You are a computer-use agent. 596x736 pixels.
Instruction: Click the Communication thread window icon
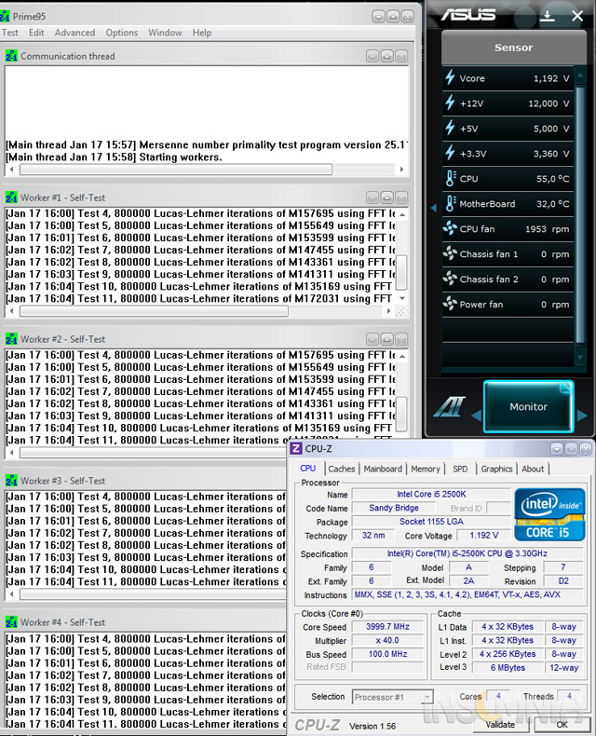pyautogui.click(x=11, y=56)
